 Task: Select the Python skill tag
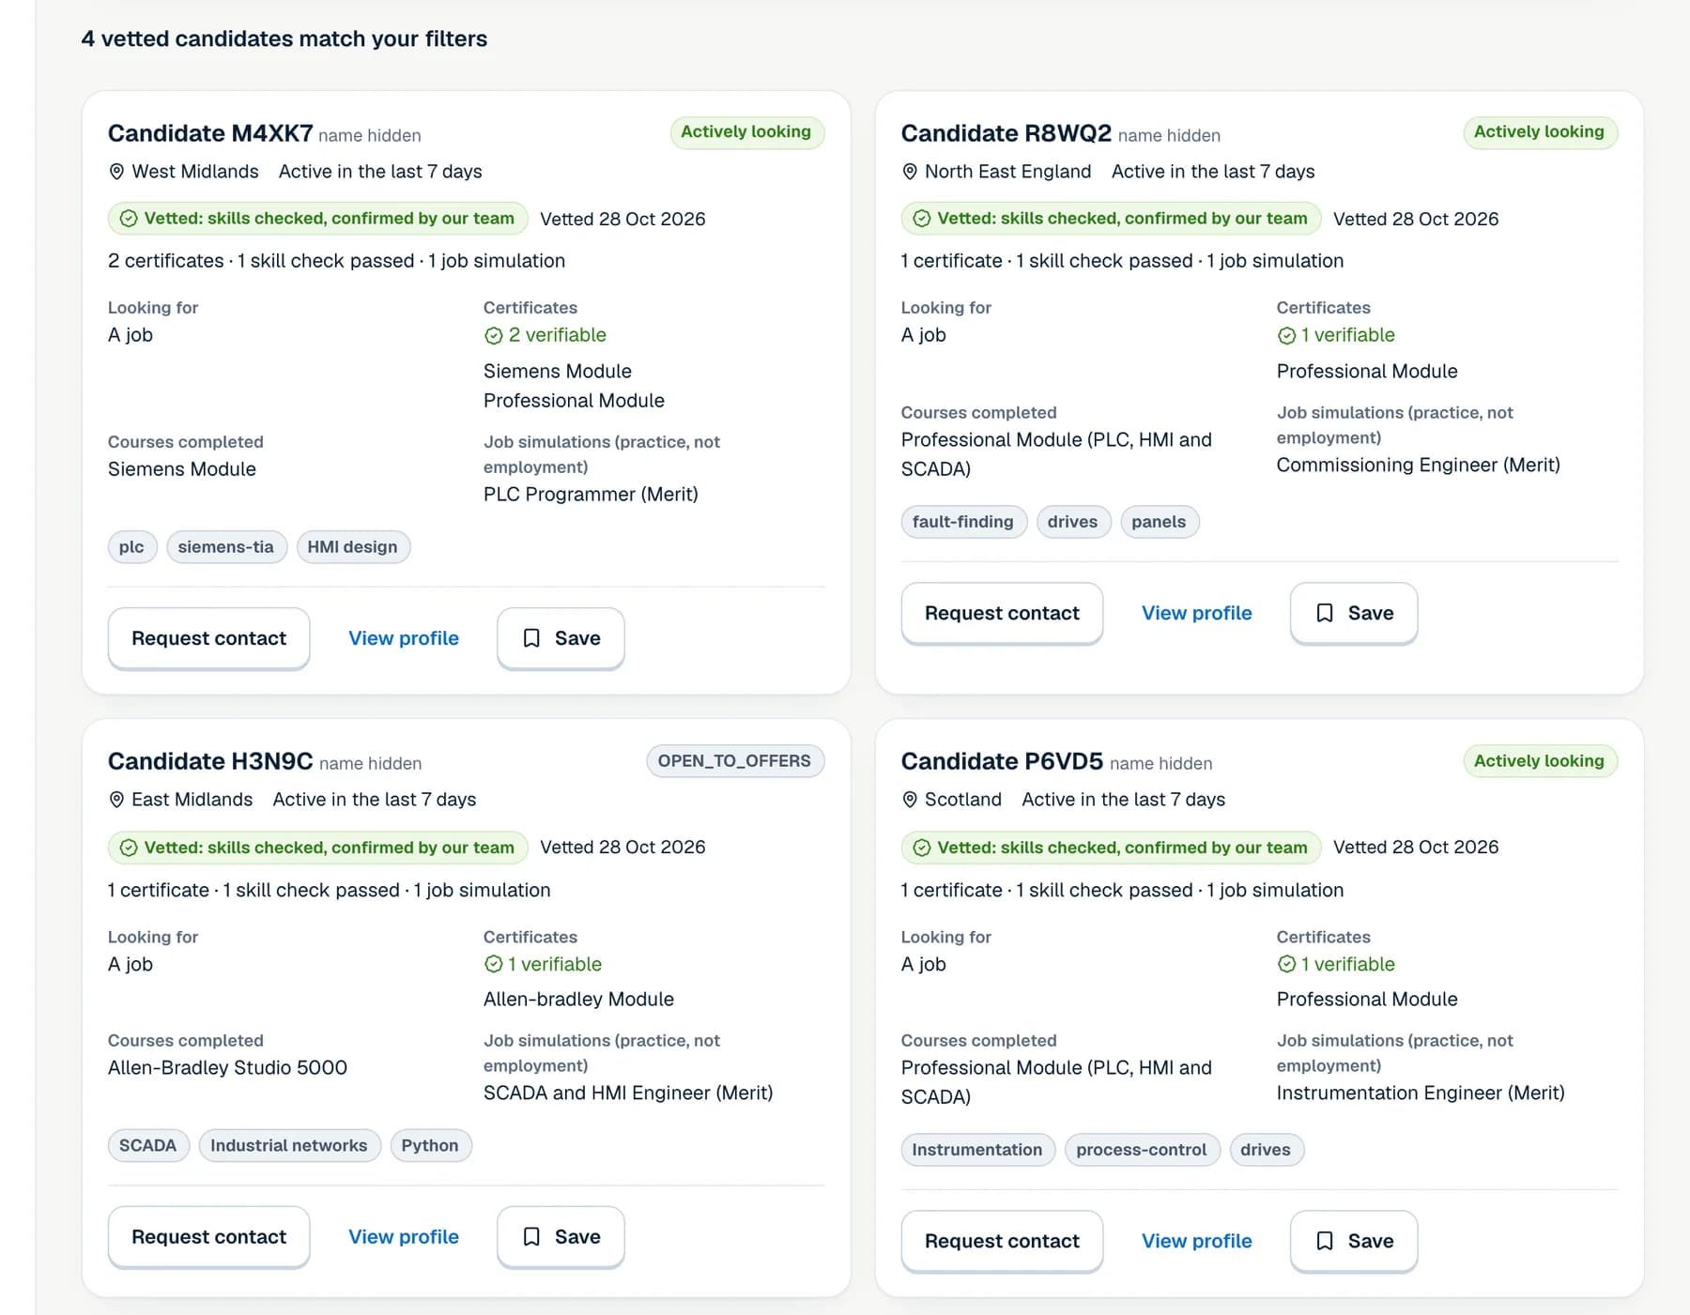click(x=431, y=1146)
